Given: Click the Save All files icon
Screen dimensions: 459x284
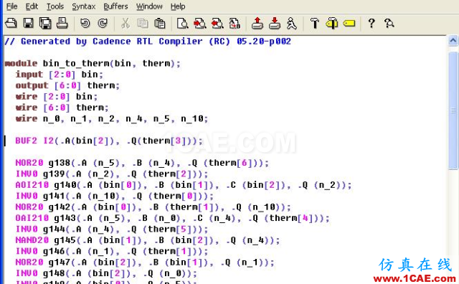Looking at the screenshot, I should pyautogui.click(x=45, y=23).
